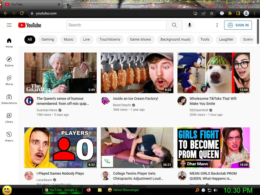Screen dimensions: 260x195
Task: Open the Beast Reacts channel avatar
Action: 105,101
